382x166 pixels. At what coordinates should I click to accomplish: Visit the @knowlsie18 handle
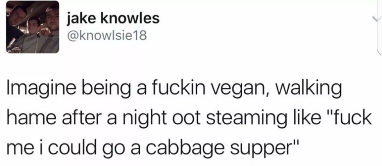(106, 36)
